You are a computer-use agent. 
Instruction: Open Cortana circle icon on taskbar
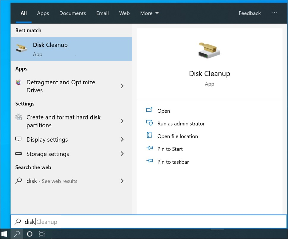[30, 234]
